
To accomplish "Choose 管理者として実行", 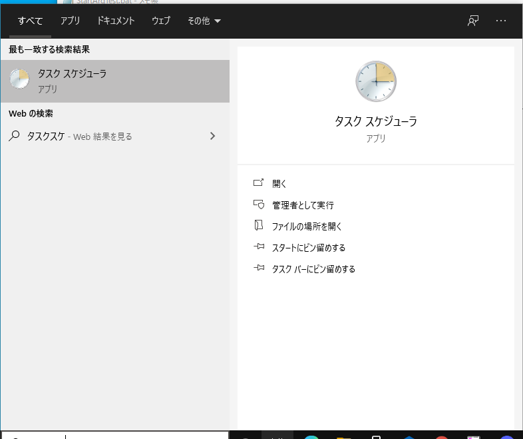I will 303,205.
